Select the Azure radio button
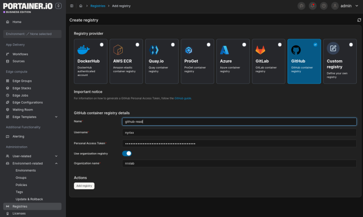The image size is (363, 217). pos(244,45)
